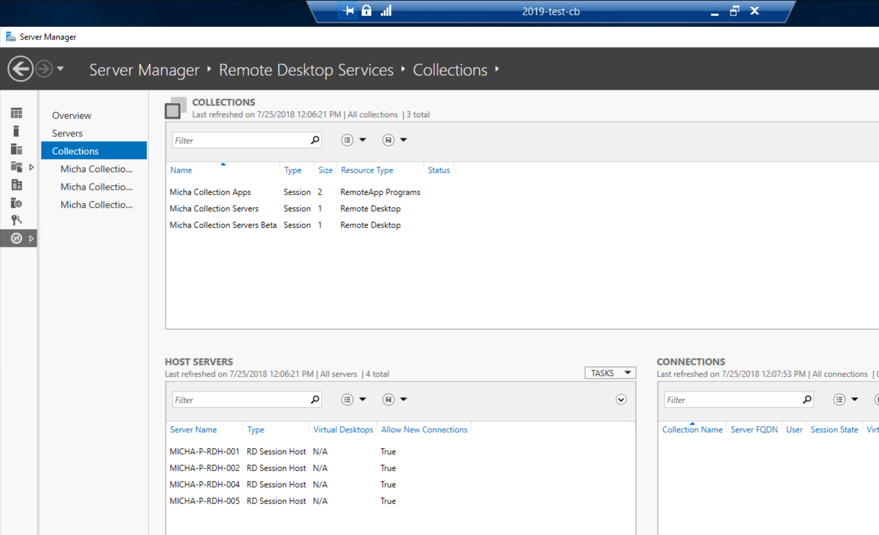Image resolution: width=879 pixels, height=535 pixels.
Task: Open breadcrumb arrow after Collections
Action: coord(497,69)
